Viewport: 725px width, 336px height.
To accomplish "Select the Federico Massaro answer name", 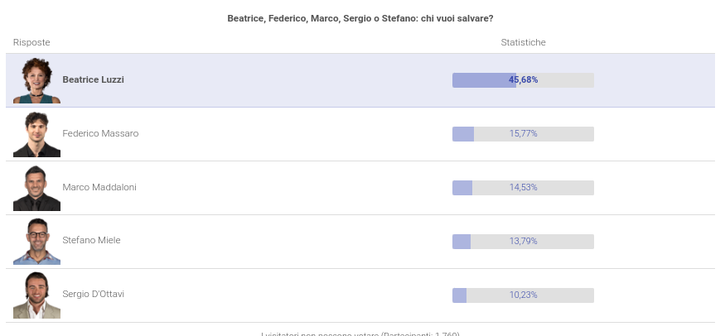I will tap(100, 133).
